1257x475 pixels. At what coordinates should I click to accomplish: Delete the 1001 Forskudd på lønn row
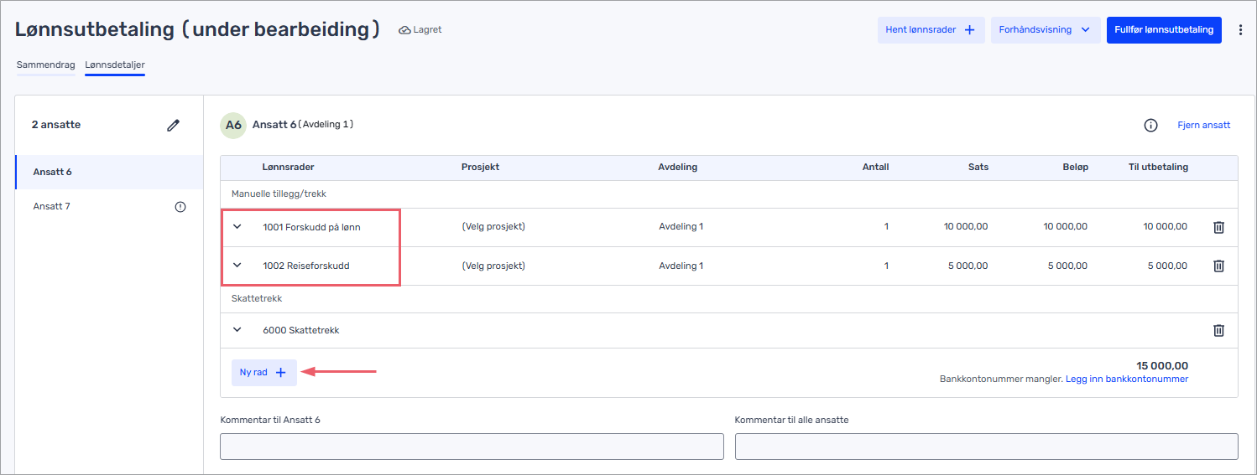click(x=1218, y=227)
